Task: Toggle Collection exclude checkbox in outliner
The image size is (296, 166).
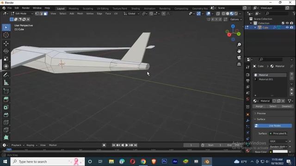Action: pos(283,23)
